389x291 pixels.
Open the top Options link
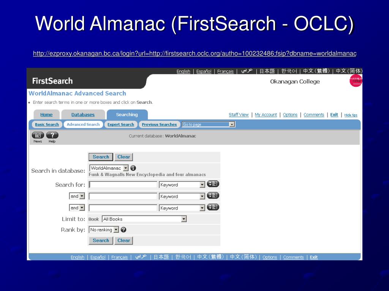(290, 114)
